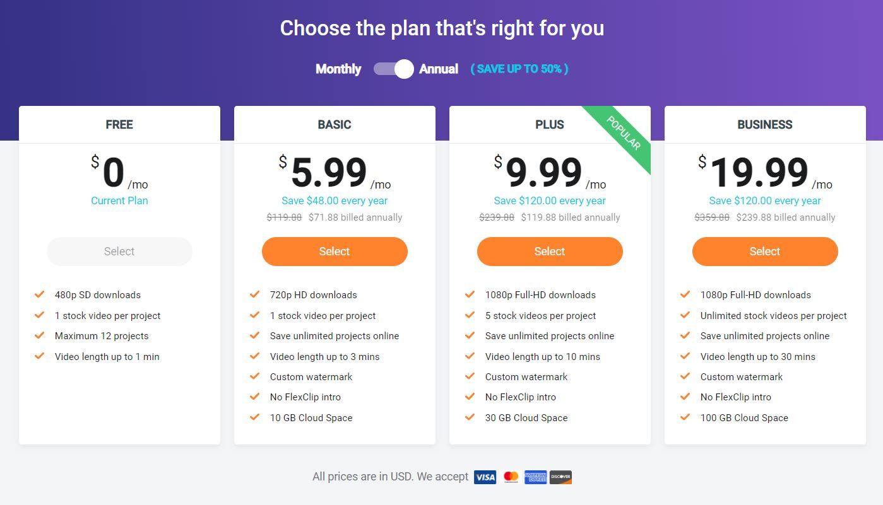Screen dimensions: 883x505
Task: Click the BASIC plan header
Action: (335, 124)
